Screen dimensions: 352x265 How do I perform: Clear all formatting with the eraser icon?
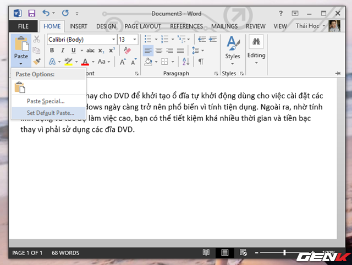(x=127, y=50)
